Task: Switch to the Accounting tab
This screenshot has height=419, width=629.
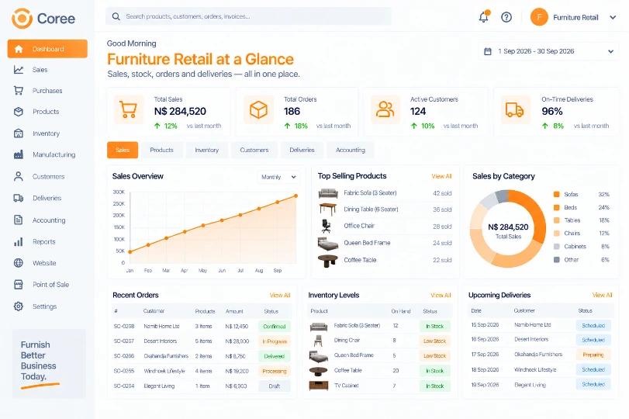Action: (351, 150)
